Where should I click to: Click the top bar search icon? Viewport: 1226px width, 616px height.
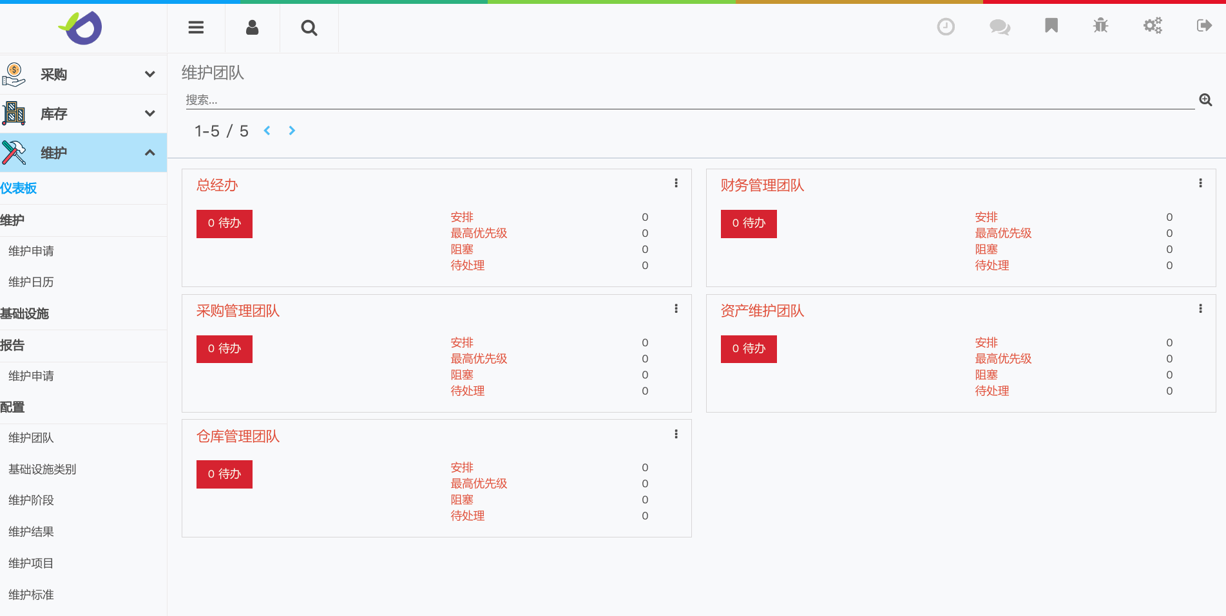point(309,28)
